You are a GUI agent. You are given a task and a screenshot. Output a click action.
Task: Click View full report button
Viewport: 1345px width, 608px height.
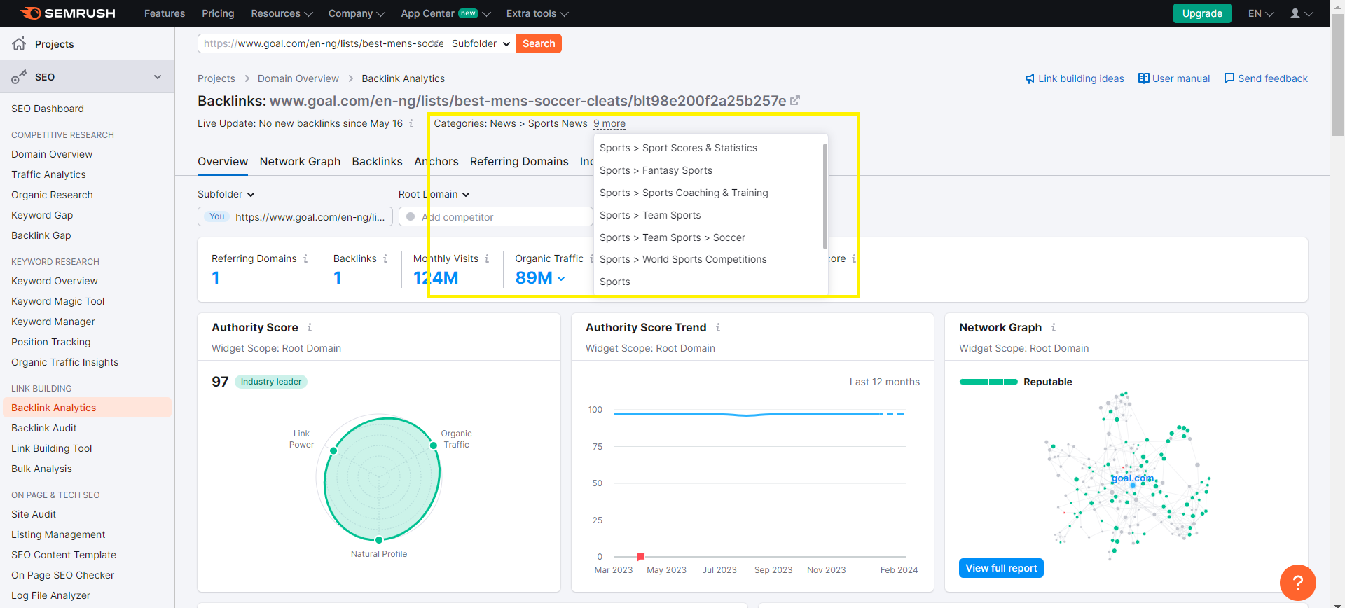click(x=1001, y=568)
